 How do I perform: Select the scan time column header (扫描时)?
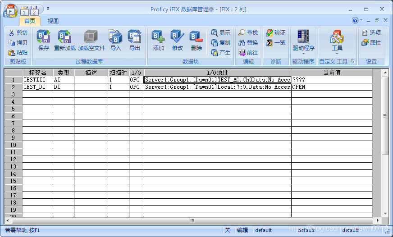(118, 73)
